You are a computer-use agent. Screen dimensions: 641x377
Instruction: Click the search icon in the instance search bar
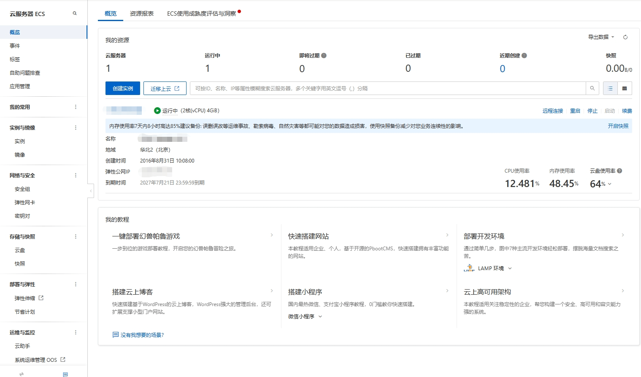coord(592,88)
